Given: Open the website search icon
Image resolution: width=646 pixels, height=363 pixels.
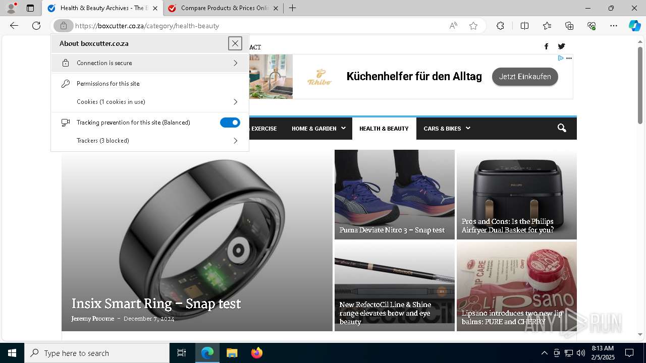Looking at the screenshot, I should click(562, 128).
